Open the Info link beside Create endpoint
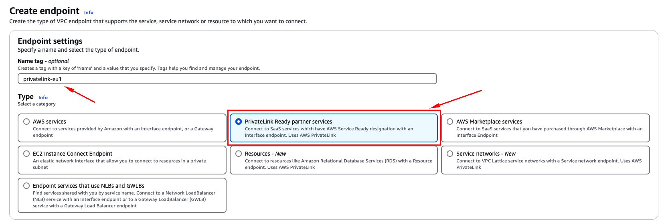This screenshot has width=666, height=223. pyautogui.click(x=89, y=12)
